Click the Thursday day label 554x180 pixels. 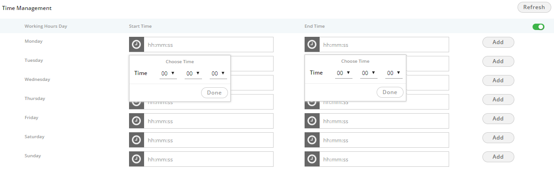(x=35, y=98)
